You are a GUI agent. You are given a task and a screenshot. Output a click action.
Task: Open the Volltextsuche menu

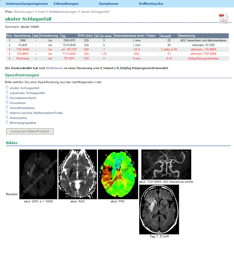point(151,4)
